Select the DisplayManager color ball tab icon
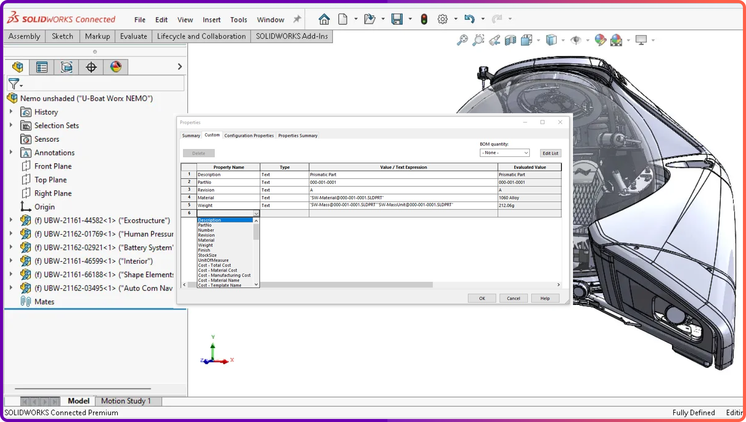746x422 pixels. coord(116,67)
